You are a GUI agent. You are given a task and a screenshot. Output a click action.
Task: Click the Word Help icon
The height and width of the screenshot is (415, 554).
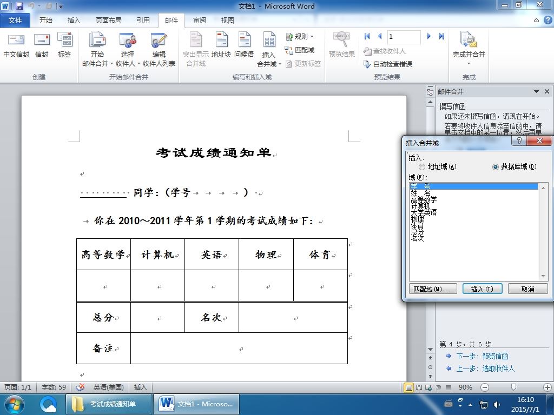(548, 20)
